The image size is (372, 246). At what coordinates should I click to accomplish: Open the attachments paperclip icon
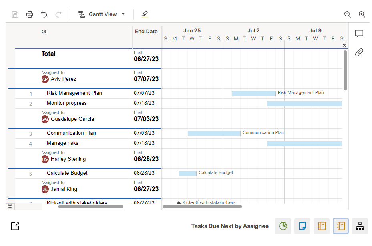coord(359,52)
